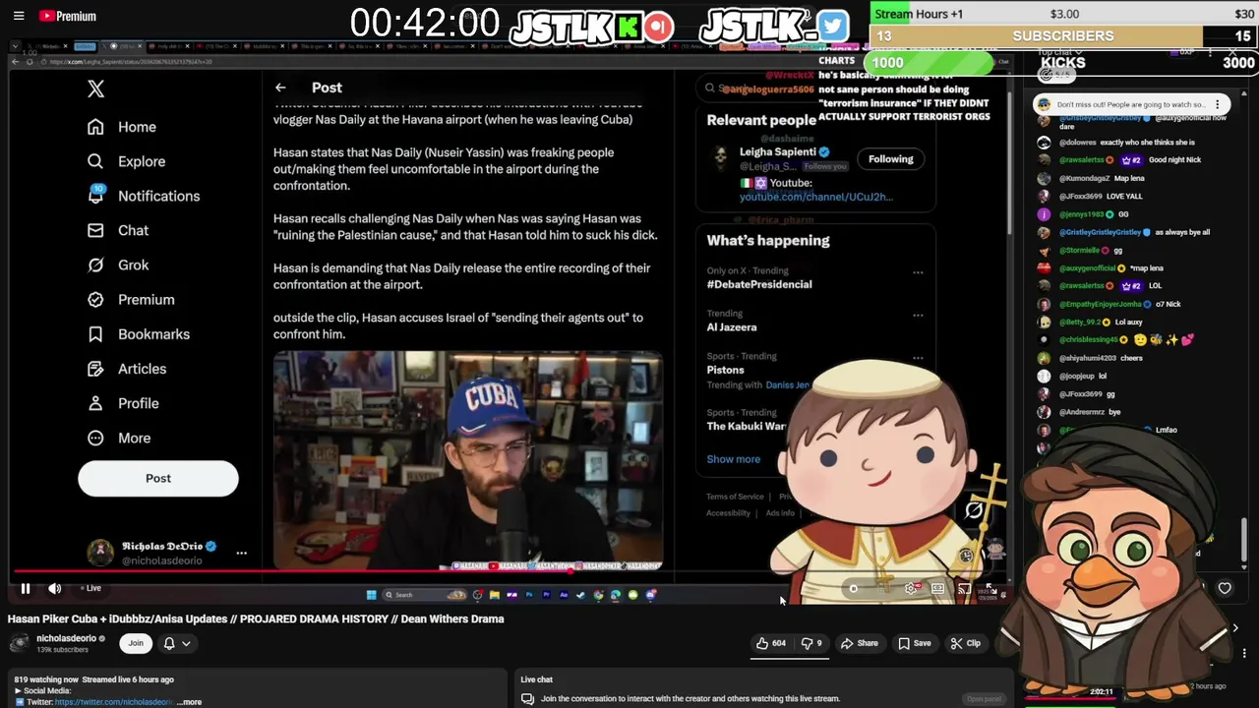Image resolution: width=1259 pixels, height=708 pixels.
Task: Open three-dot menu on Don't miss out banner
Action: click(1218, 104)
